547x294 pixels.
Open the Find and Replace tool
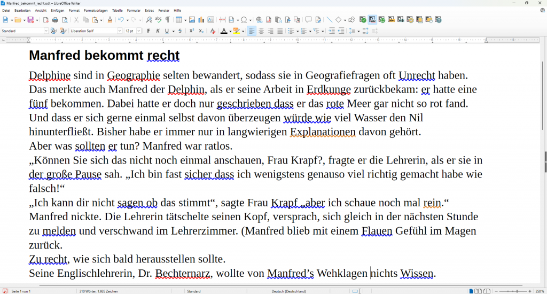coord(149,20)
